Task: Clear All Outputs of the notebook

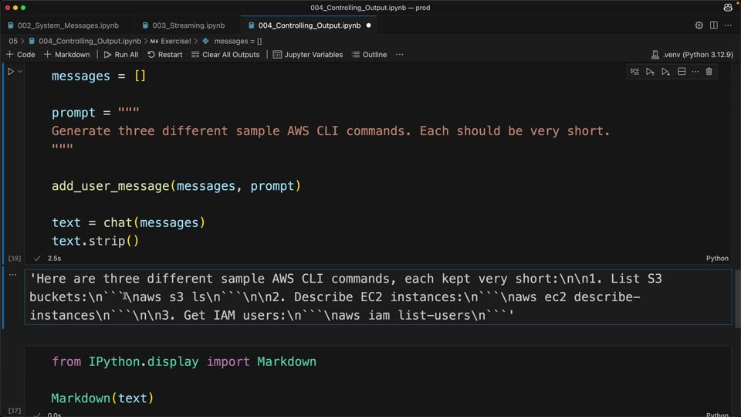Action: (225, 54)
